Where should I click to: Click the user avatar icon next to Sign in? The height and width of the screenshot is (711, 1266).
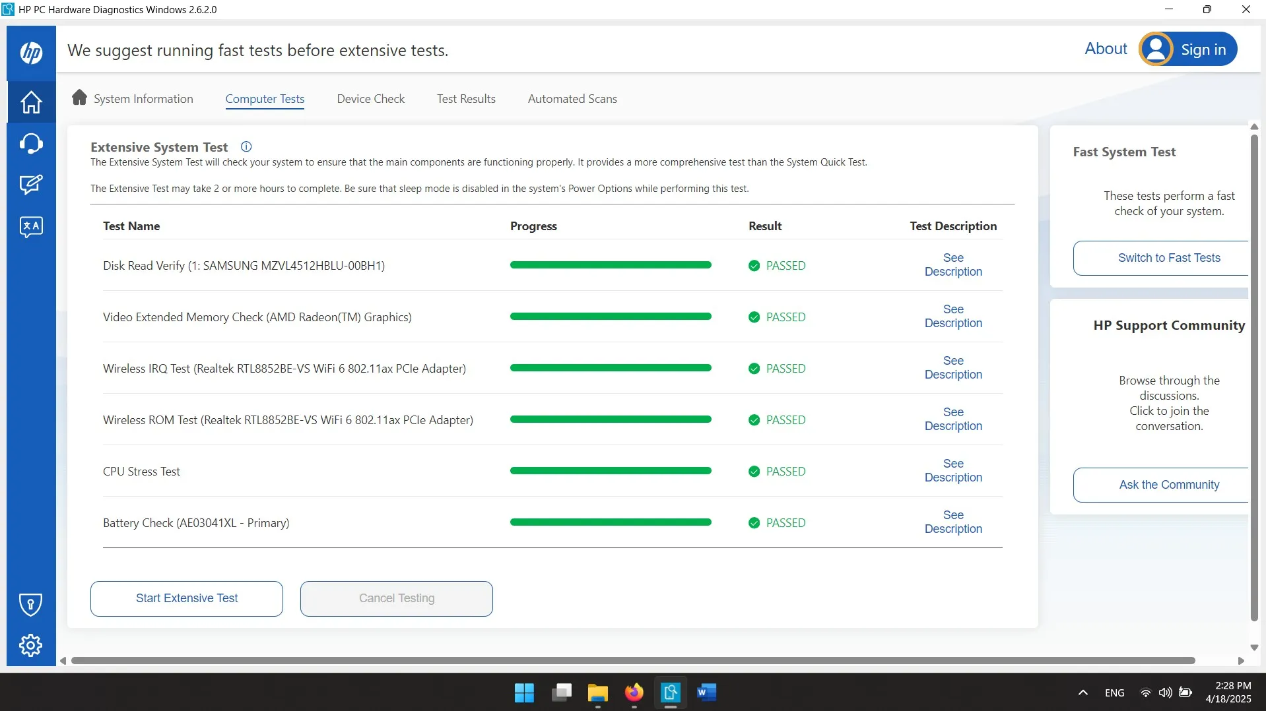(1156, 49)
